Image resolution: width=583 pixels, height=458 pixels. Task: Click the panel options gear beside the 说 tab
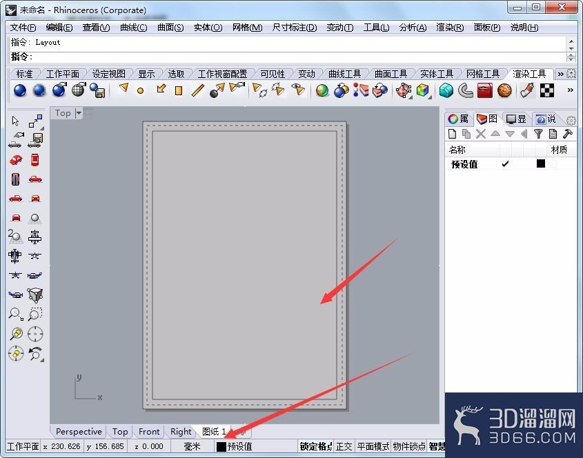pyautogui.click(x=571, y=120)
